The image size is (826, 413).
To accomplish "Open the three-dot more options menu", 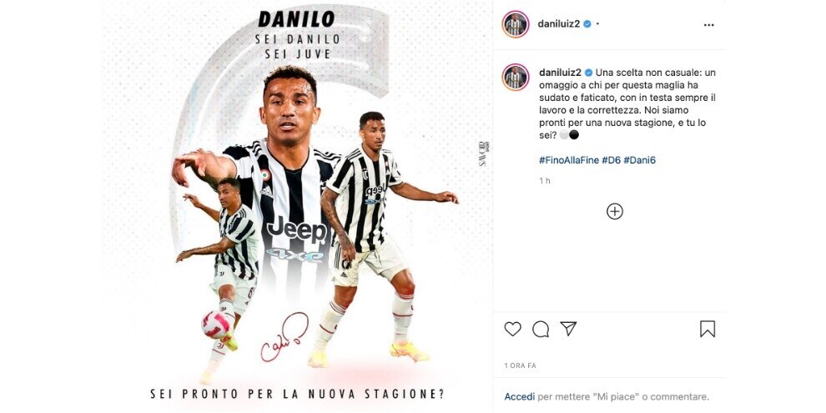I will pos(709,25).
